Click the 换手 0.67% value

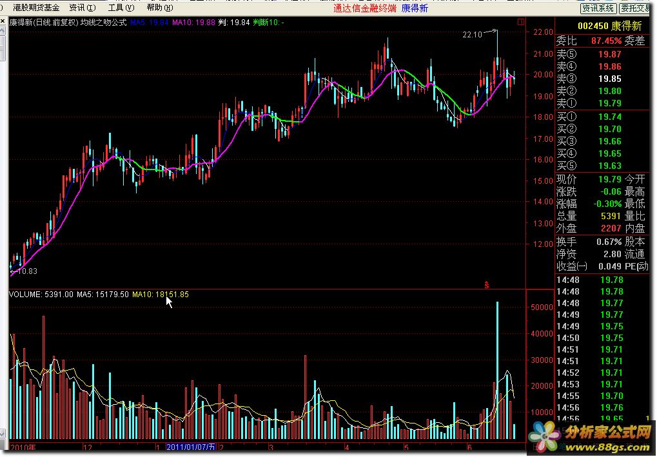coord(609,242)
